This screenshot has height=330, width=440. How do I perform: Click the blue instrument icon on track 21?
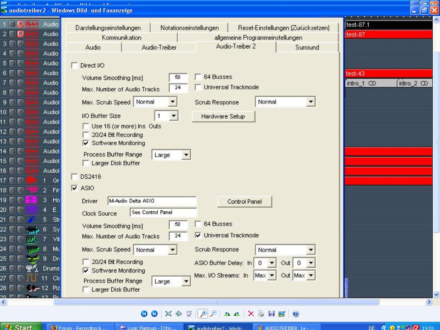click(32, 220)
